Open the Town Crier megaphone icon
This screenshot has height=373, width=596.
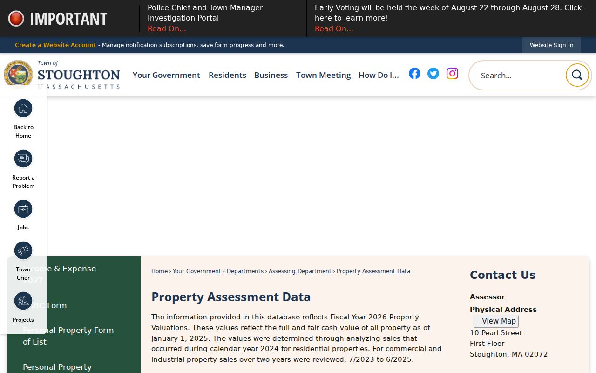(23, 251)
